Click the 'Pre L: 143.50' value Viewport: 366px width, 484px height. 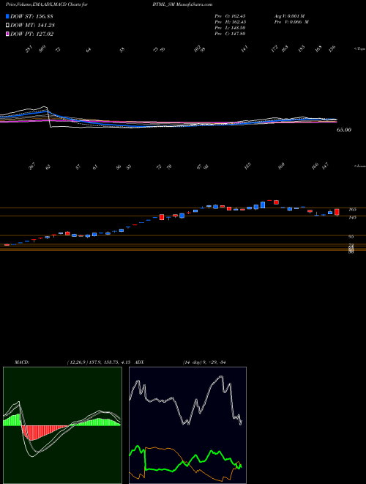231,28
